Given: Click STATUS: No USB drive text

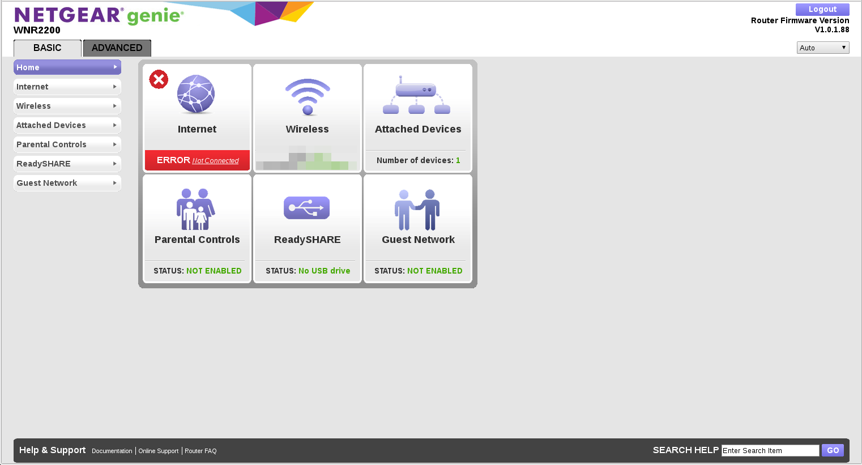Looking at the screenshot, I should pyautogui.click(x=308, y=271).
